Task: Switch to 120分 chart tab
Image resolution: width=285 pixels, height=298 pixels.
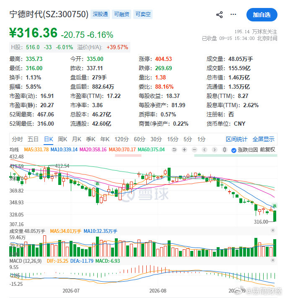Action: 122,139
